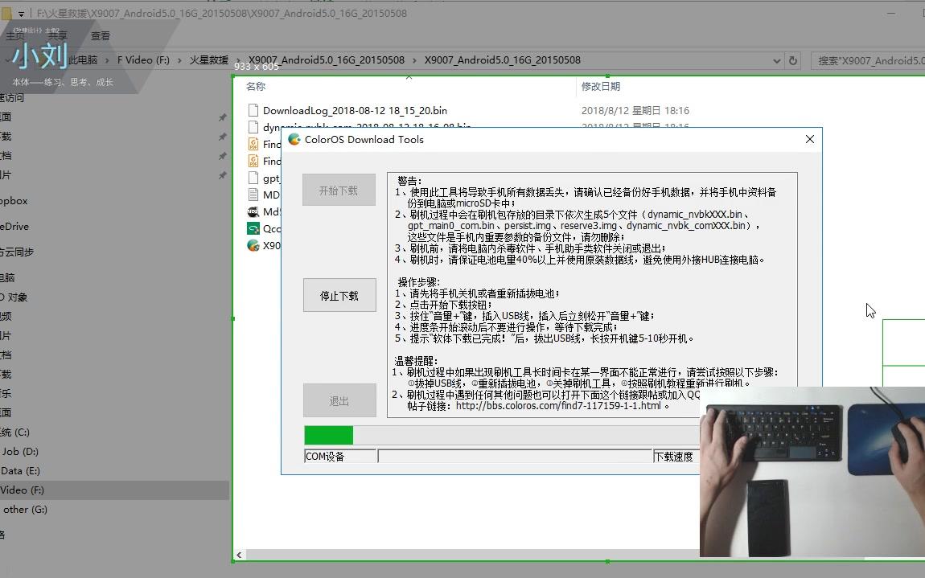
Task: Click the Md5 file icon in Explorer
Action: [253, 211]
